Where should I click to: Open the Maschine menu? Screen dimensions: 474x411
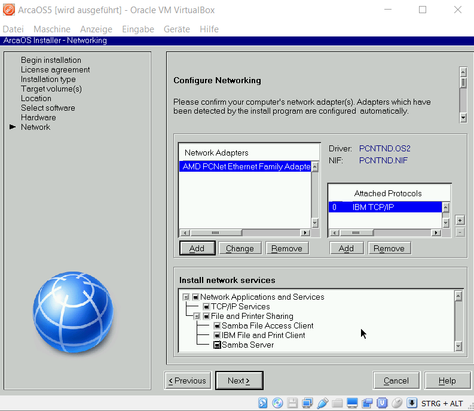coord(52,29)
